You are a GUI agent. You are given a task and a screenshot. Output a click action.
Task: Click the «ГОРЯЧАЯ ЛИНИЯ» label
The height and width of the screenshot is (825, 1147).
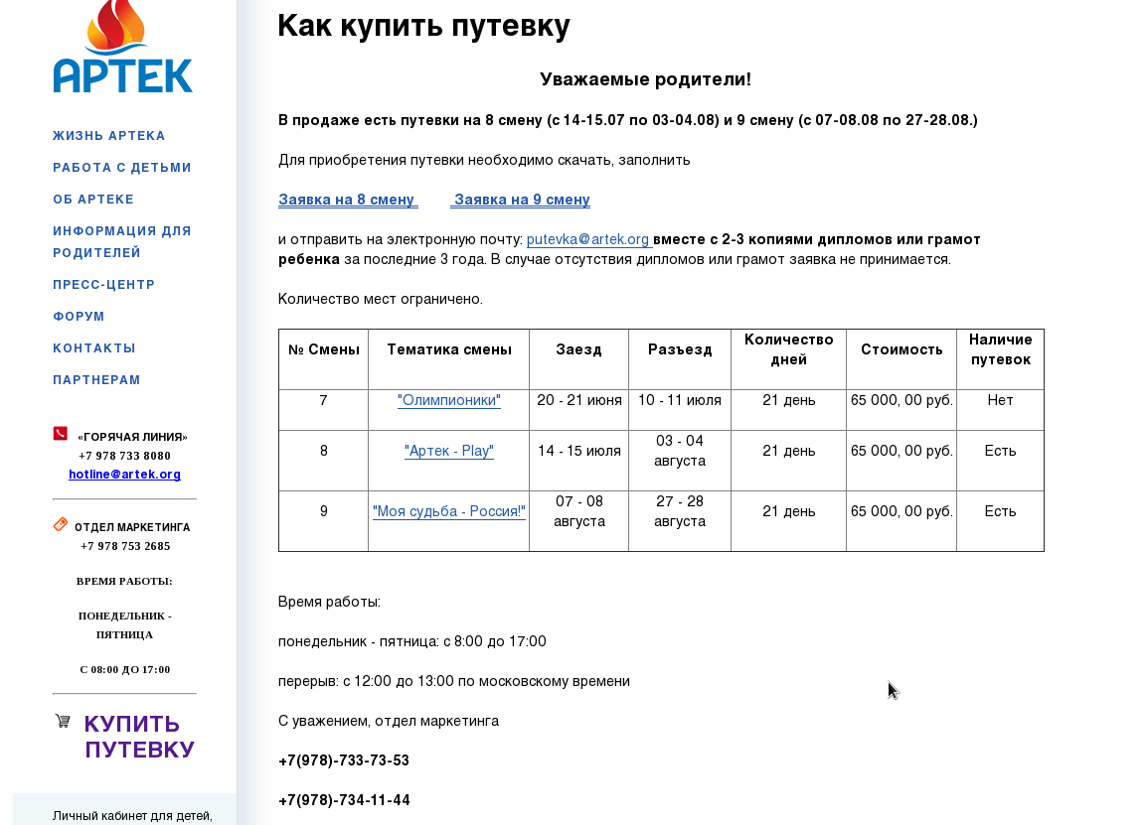pyautogui.click(x=132, y=437)
